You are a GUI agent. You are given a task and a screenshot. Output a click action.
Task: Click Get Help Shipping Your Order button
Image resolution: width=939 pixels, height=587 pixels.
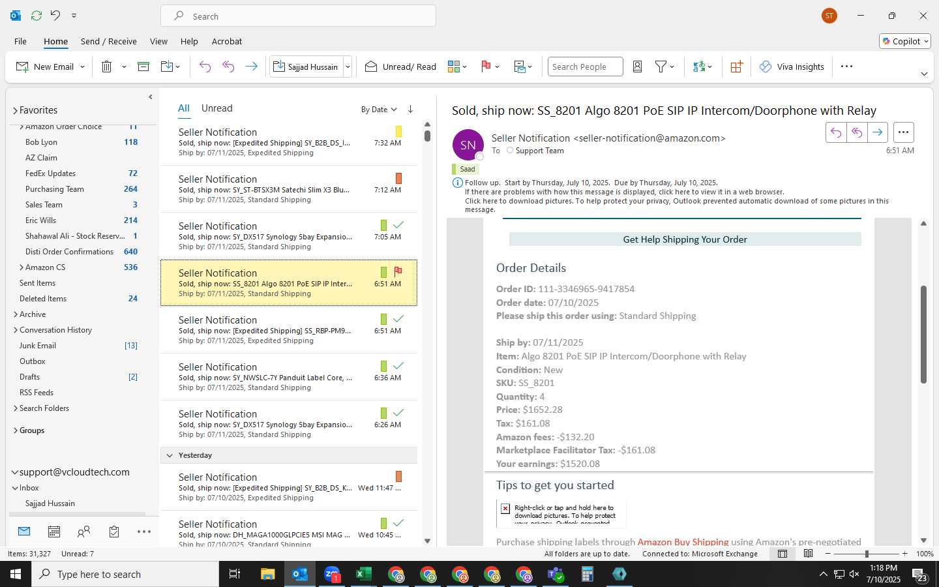(685, 239)
